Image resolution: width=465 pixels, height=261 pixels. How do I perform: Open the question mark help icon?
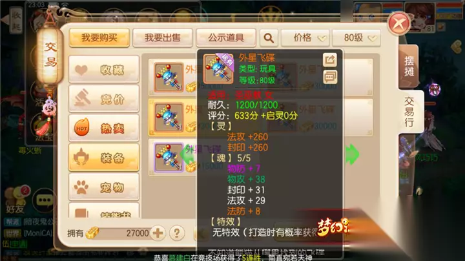tap(177, 233)
